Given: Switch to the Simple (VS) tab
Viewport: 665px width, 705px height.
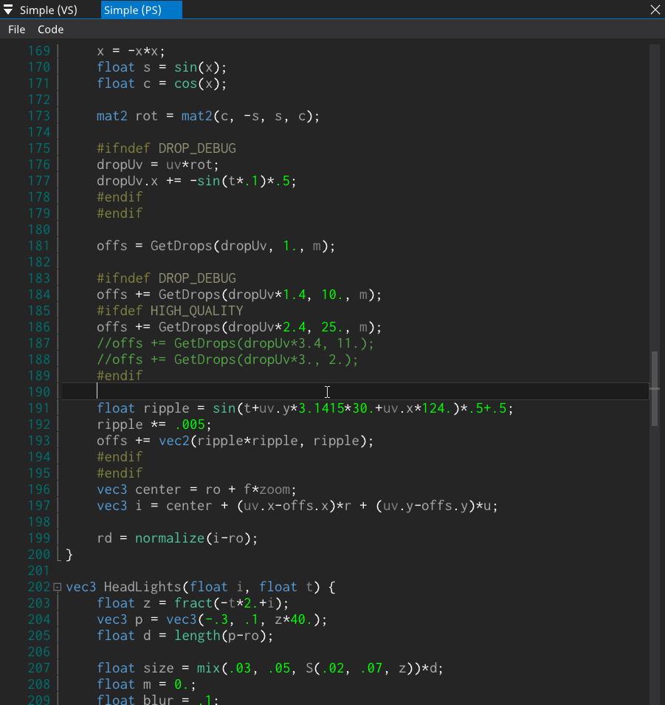Looking at the screenshot, I should pos(49,10).
